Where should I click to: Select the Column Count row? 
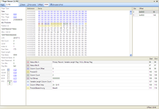(92, 75)
